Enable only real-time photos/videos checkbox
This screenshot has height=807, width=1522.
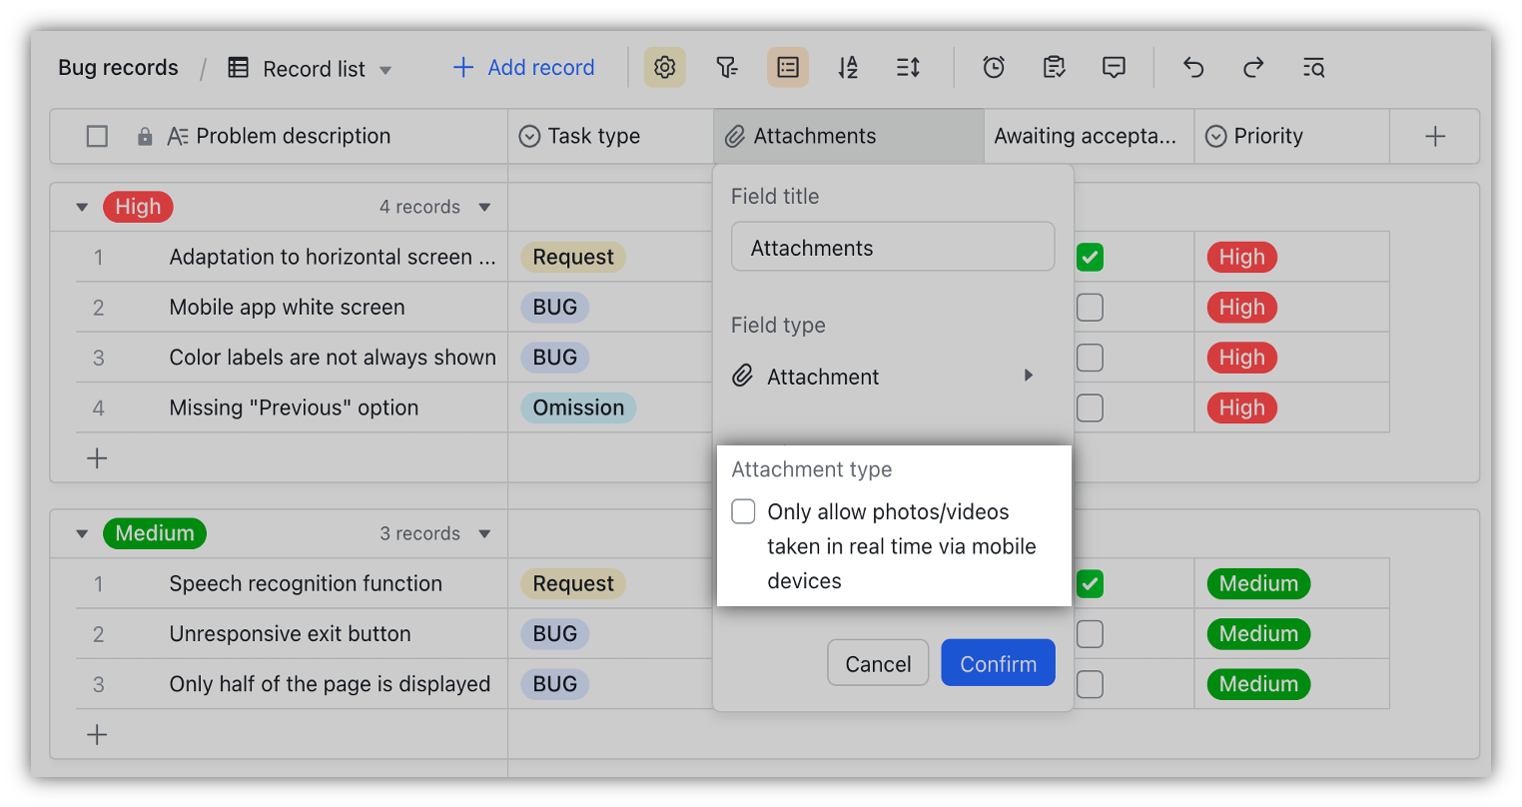pyautogui.click(x=744, y=512)
